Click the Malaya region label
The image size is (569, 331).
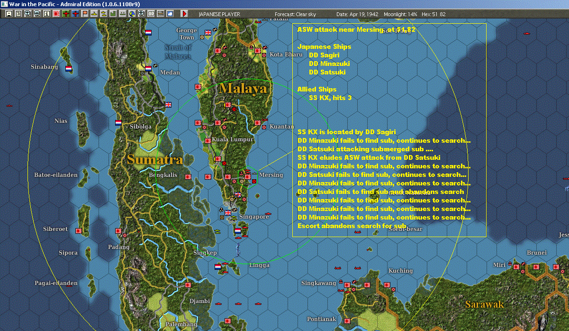pyautogui.click(x=244, y=88)
